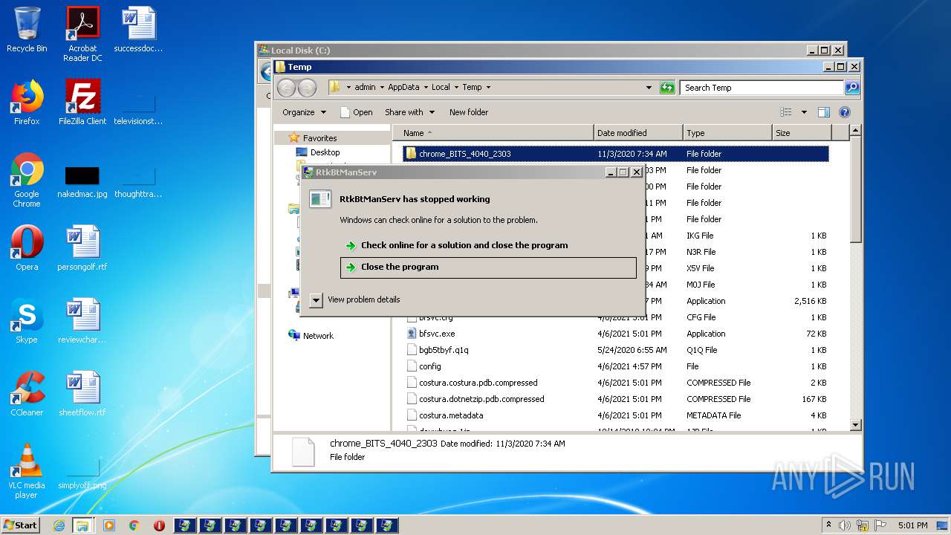Screen dimensions: 951x535
Task: Select the CCleaner desktop shortcut
Action: [x=27, y=394]
